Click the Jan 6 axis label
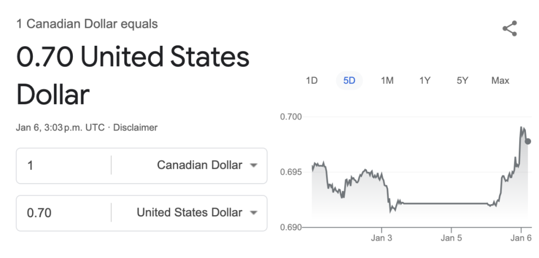Screen dimensions: 539x258 click(x=521, y=238)
